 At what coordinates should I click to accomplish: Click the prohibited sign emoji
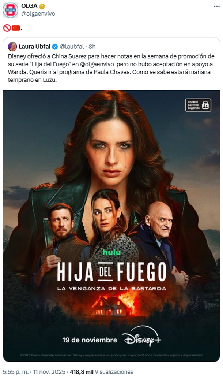[x=7, y=28]
